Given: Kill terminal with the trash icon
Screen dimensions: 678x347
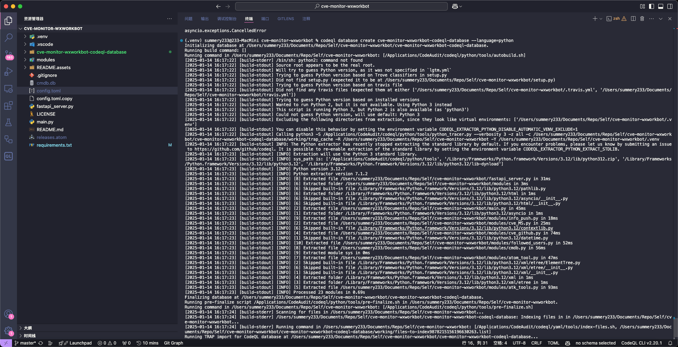Looking at the screenshot, I should tap(642, 19).
